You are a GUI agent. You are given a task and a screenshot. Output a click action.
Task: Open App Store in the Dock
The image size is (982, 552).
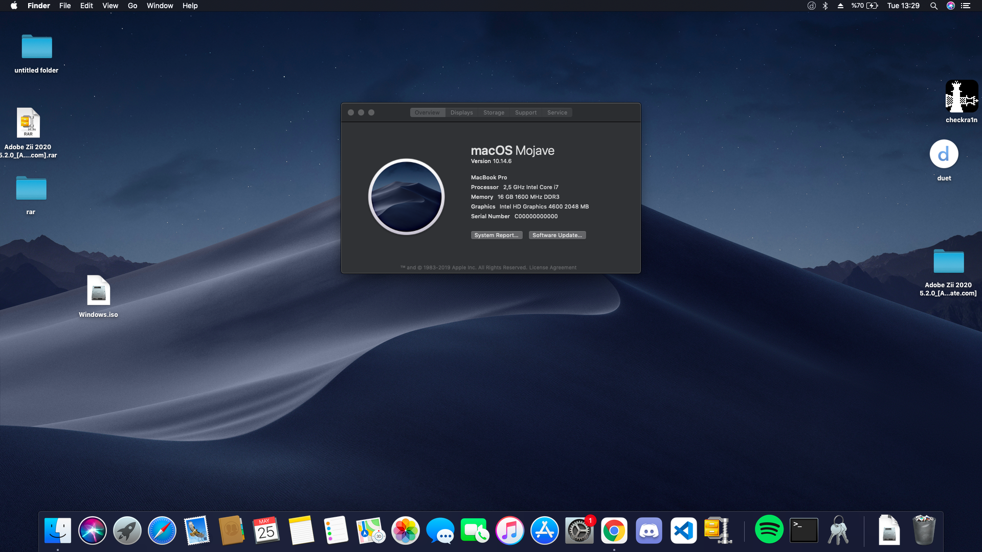(x=544, y=531)
